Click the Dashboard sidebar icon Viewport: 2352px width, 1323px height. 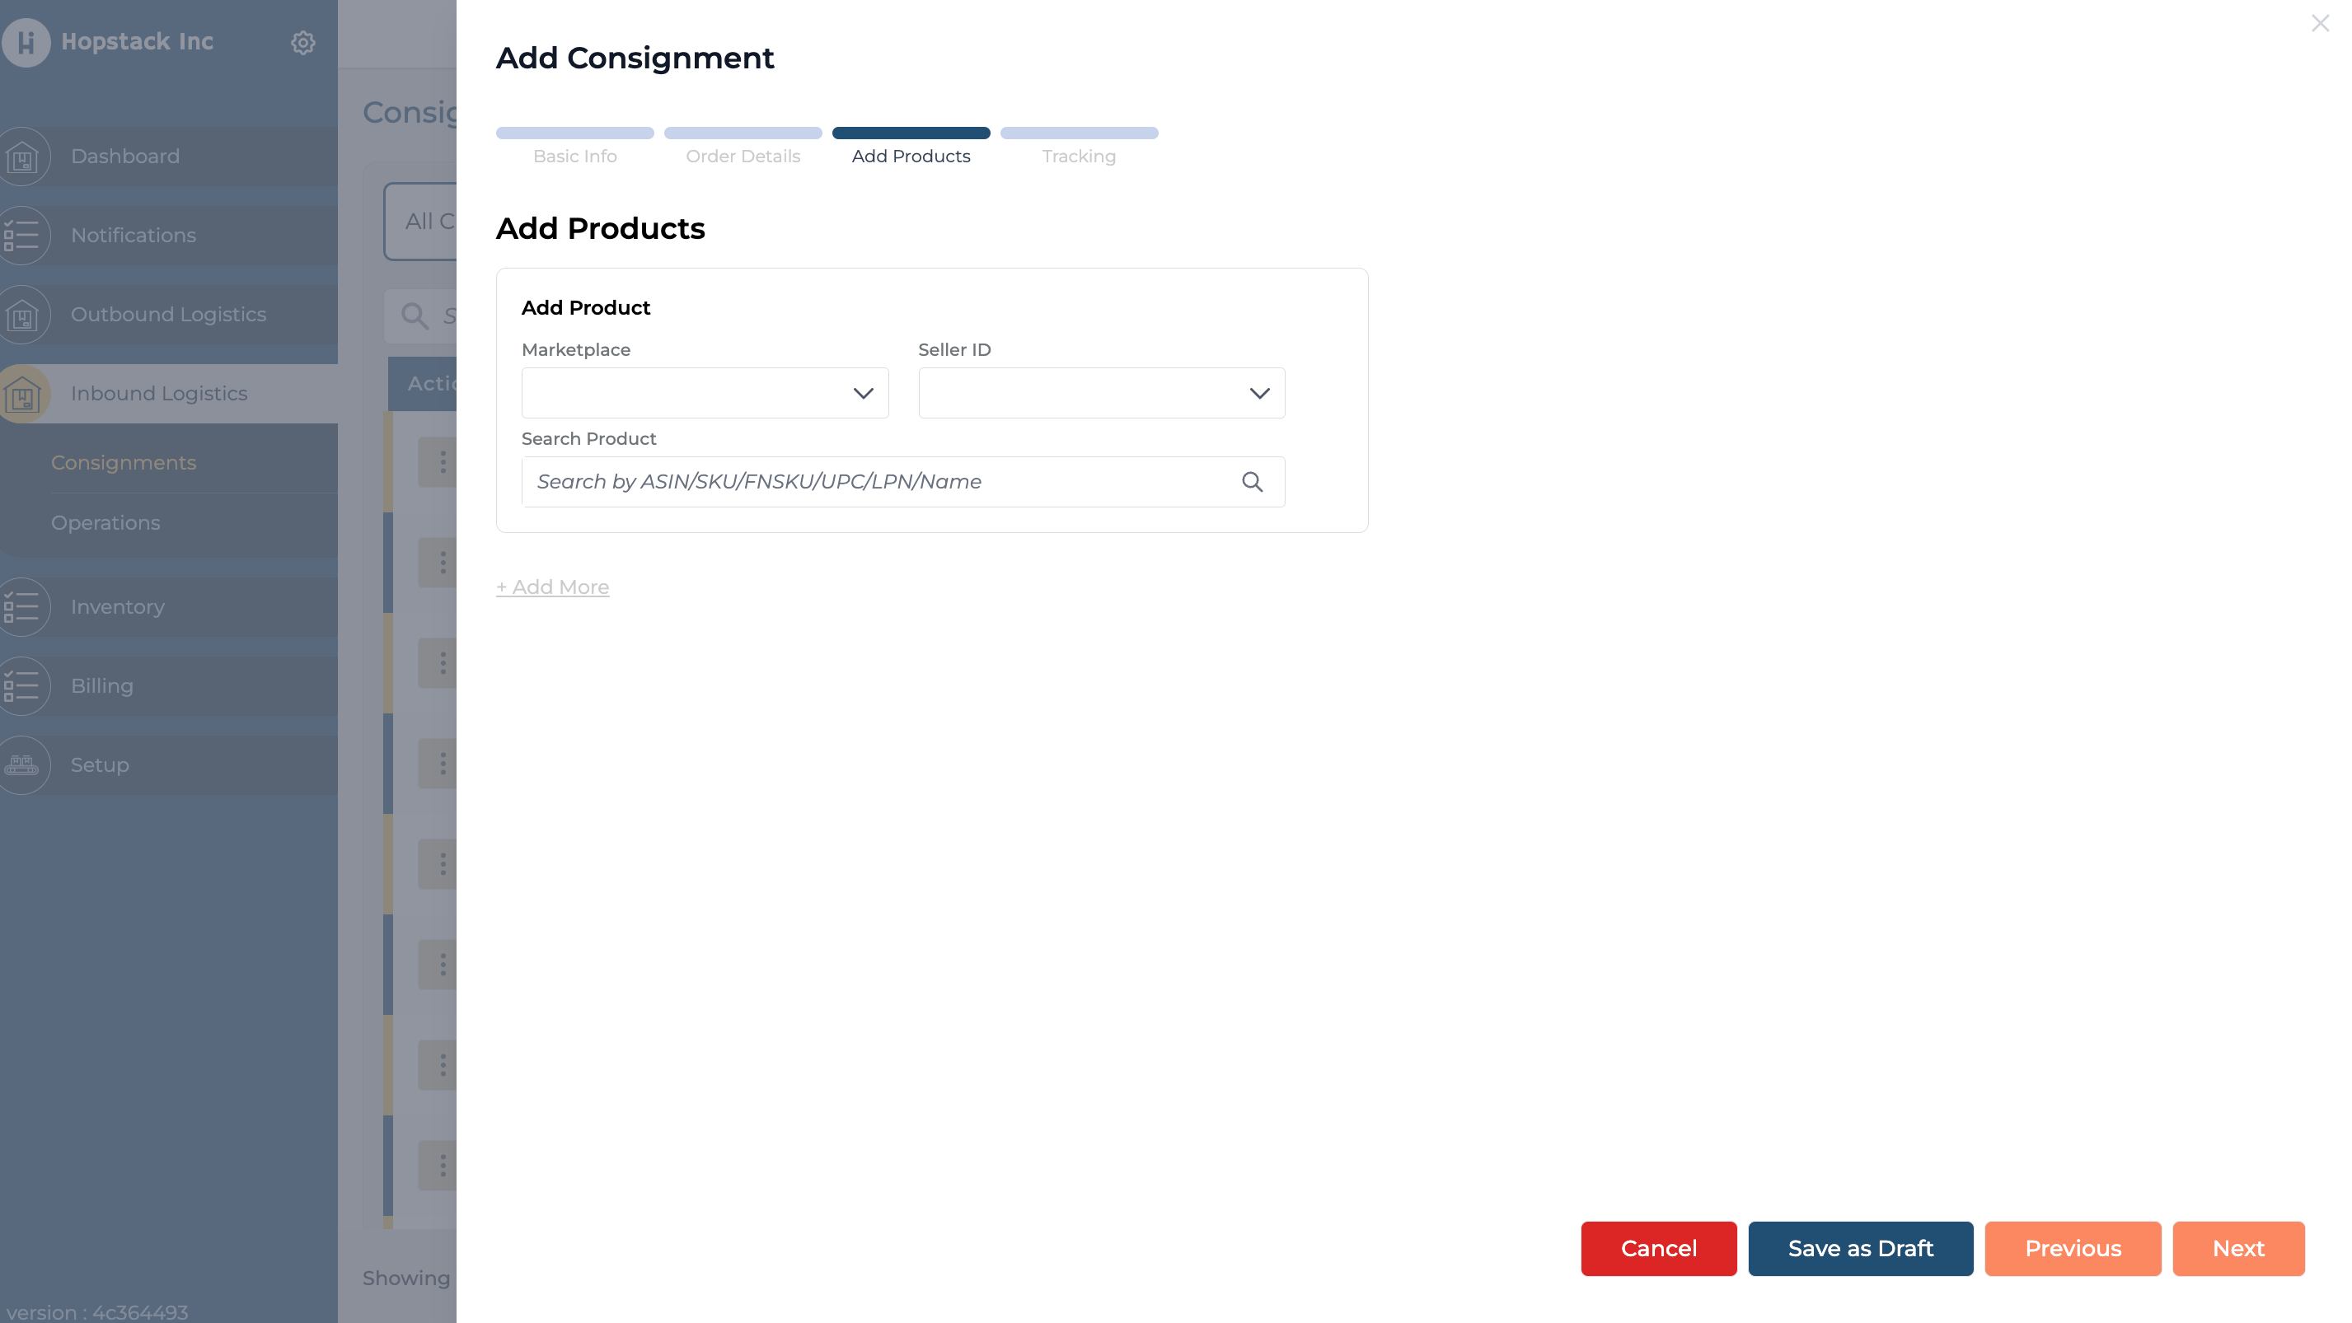pos(22,157)
